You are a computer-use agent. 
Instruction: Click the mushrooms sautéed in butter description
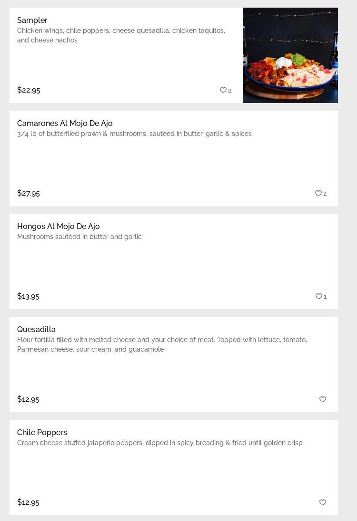click(79, 237)
